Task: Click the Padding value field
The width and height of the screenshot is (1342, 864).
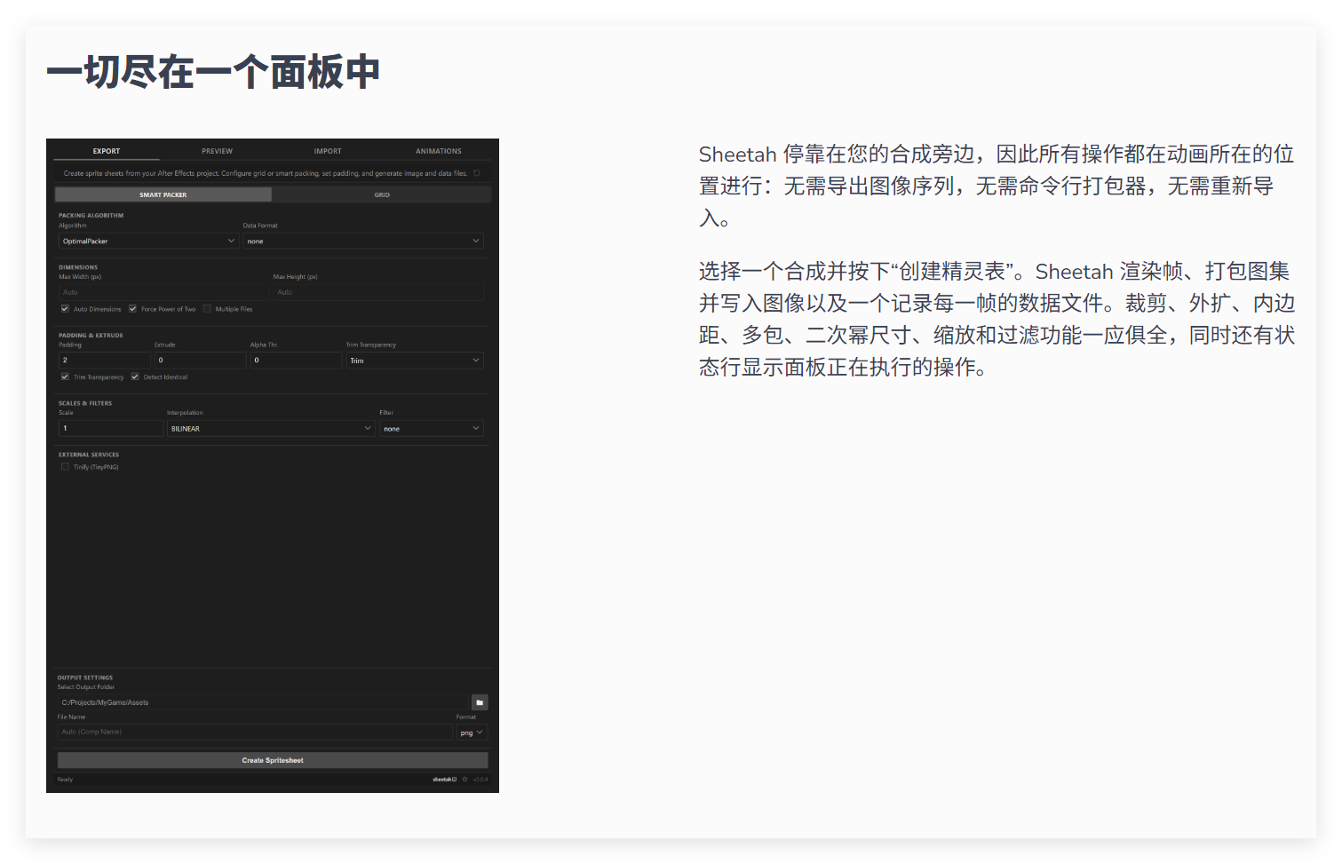Action: coord(105,361)
